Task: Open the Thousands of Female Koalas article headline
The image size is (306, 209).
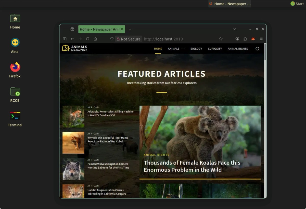Action: [192, 166]
